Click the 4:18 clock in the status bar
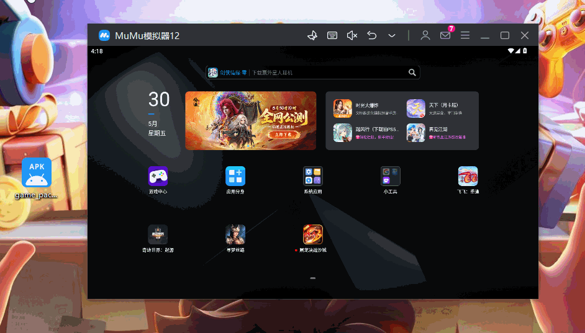 [x=97, y=51]
